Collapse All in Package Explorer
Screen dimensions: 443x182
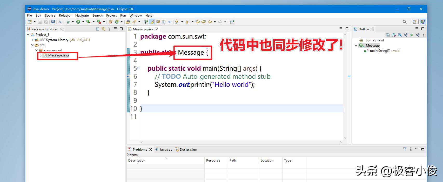click(97, 29)
